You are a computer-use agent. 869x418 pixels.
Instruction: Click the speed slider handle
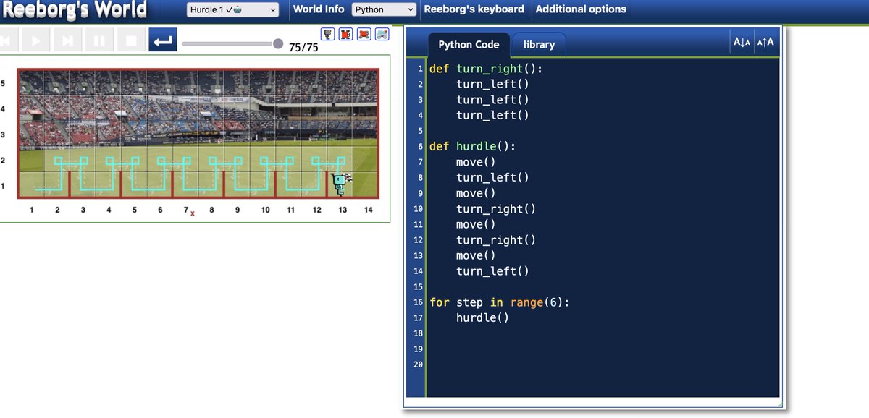278,43
